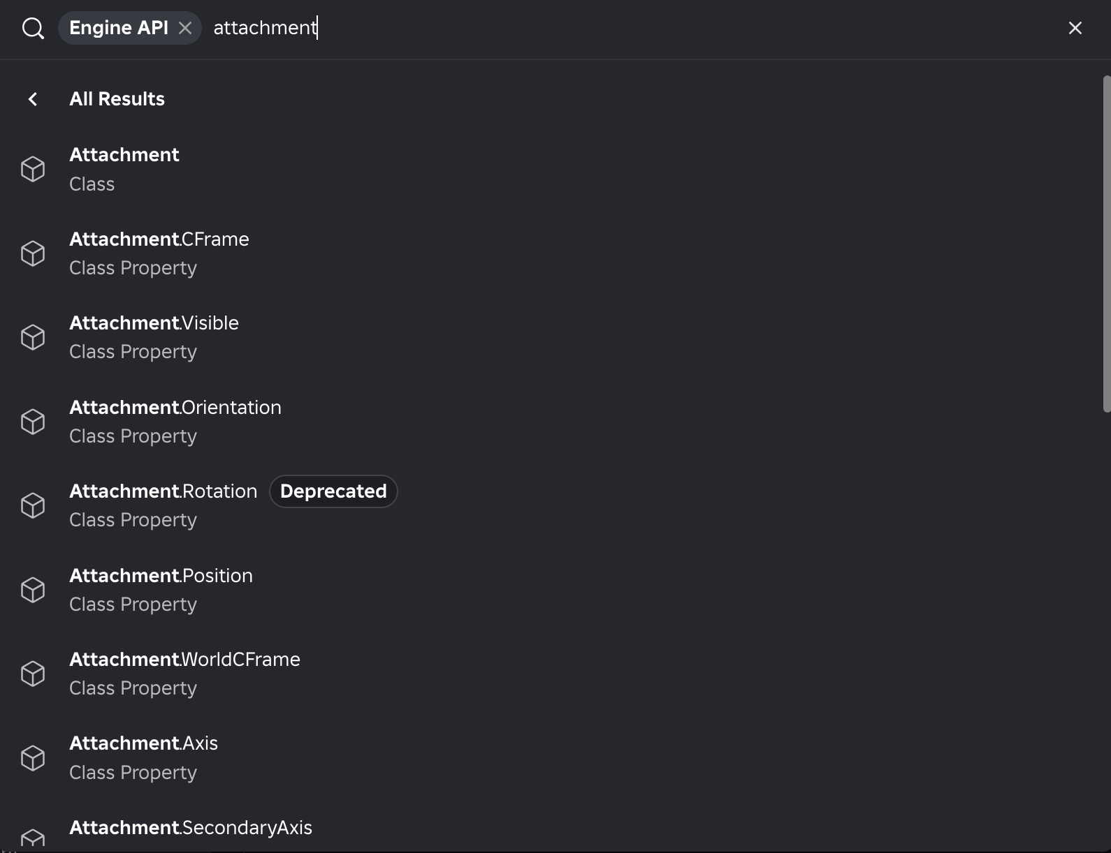Click the cube icon next to Attachment.Position
The image size is (1111, 853).
[x=33, y=590]
